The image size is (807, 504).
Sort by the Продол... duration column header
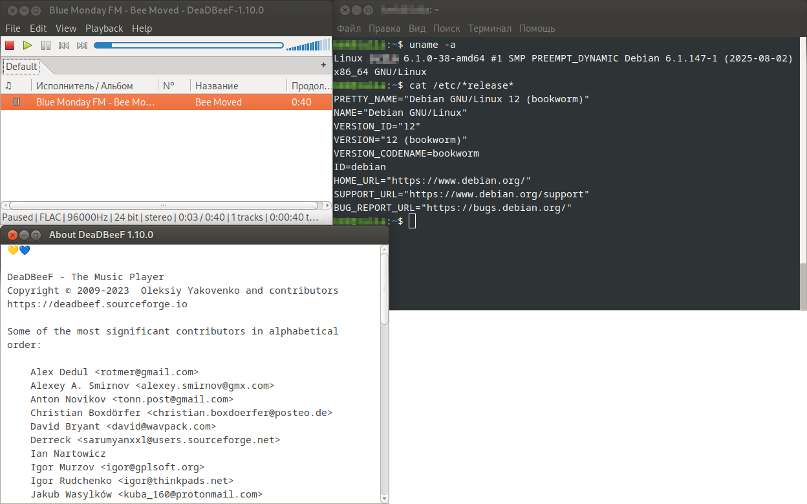[x=309, y=85]
